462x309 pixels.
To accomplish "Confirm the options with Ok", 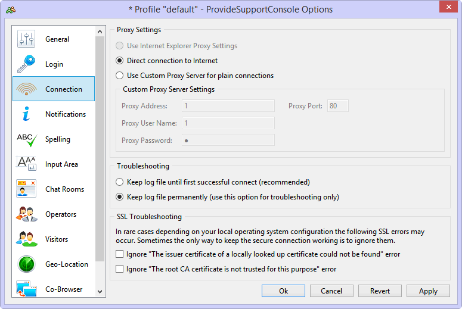I will [x=283, y=291].
